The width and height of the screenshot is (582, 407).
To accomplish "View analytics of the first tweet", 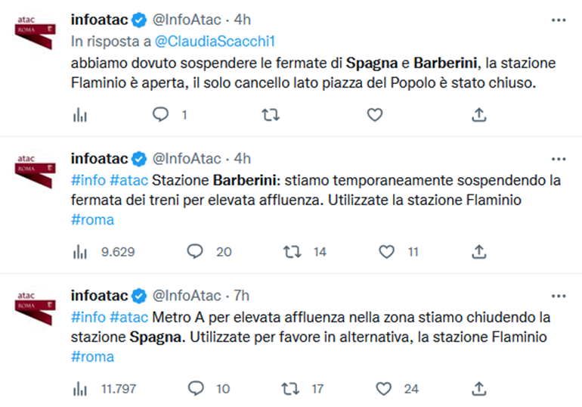I will pyautogui.click(x=80, y=116).
